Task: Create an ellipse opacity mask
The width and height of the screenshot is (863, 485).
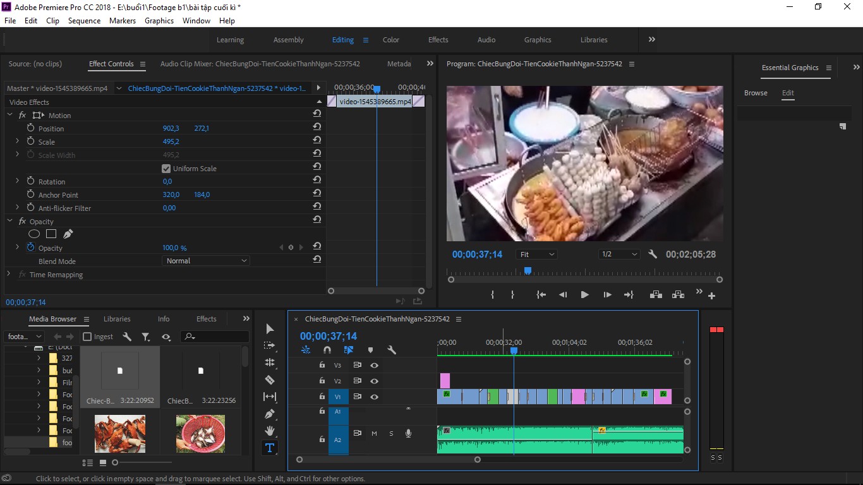Action: click(34, 234)
